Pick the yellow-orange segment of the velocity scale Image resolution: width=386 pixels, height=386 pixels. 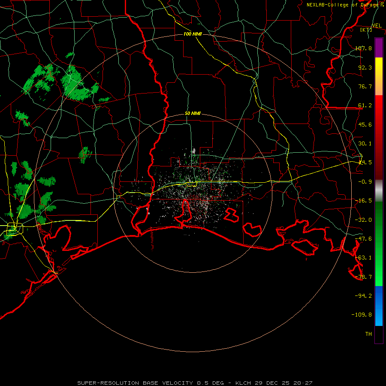pyautogui.click(x=379, y=76)
